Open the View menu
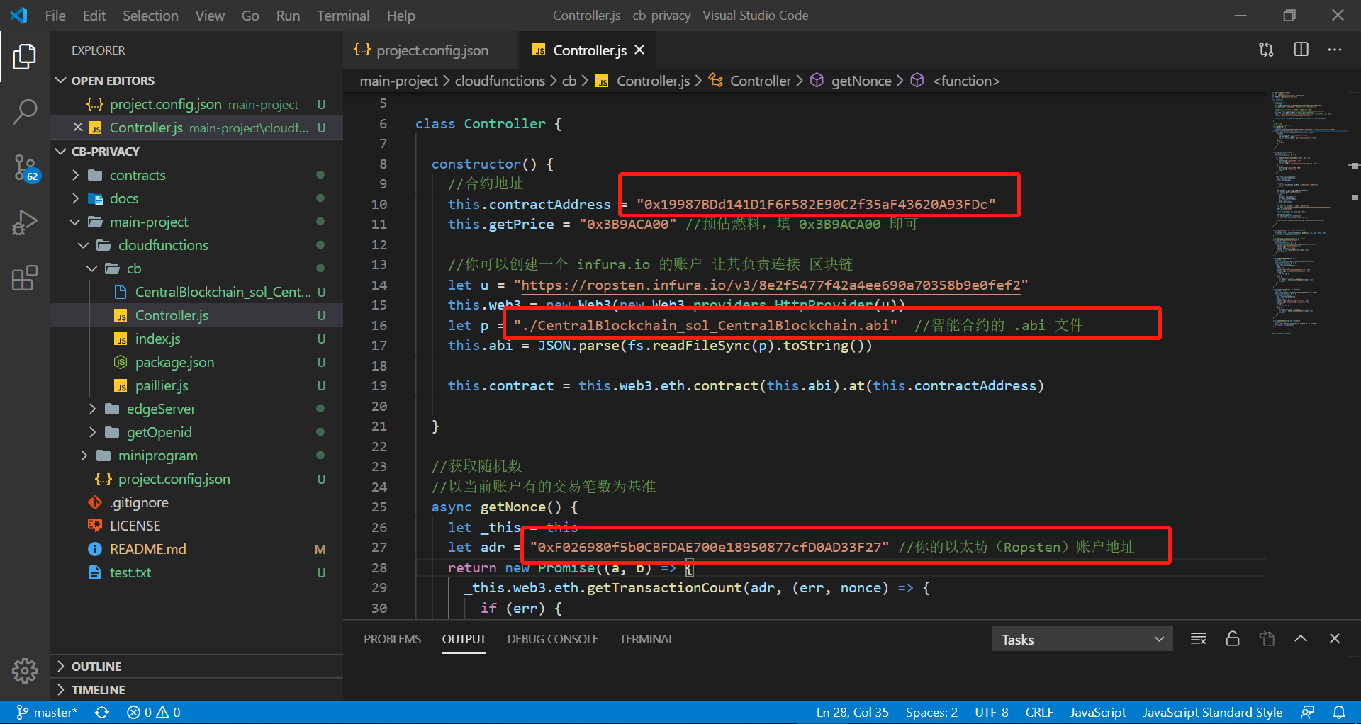This screenshot has width=1361, height=724. pos(210,15)
